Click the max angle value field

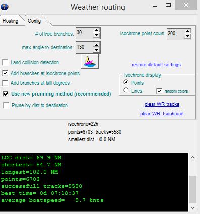click(84, 48)
